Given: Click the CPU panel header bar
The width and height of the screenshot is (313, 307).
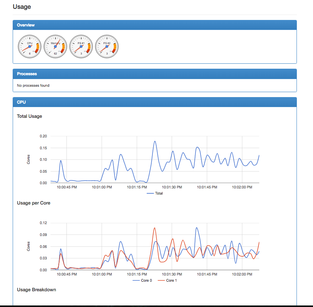Looking at the screenshot, I should pos(154,102).
